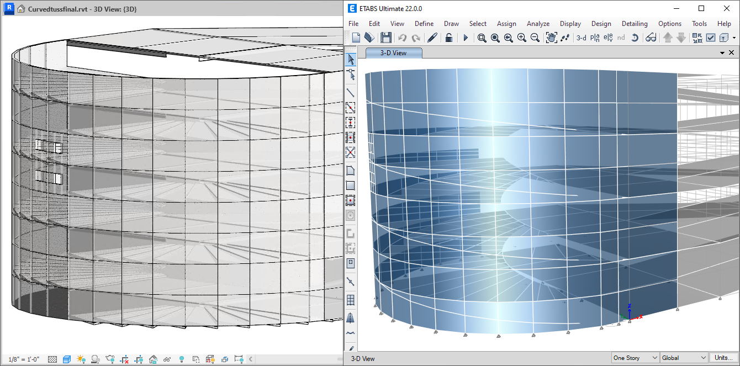
Task: Toggle the crop region visibility in Revit
Action: click(139, 358)
